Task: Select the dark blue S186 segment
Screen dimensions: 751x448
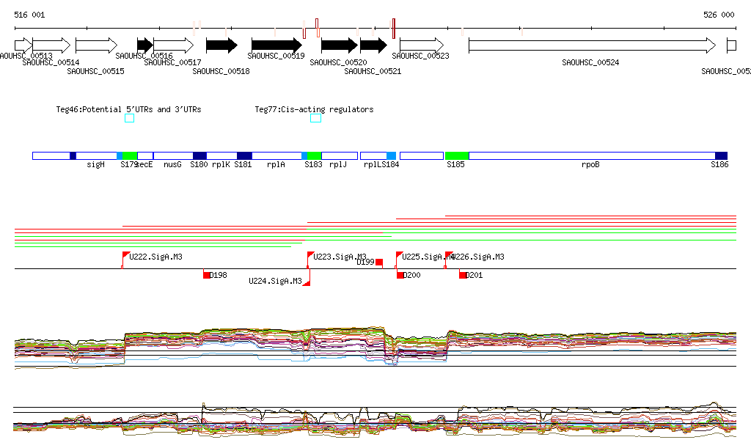Action: [721, 155]
